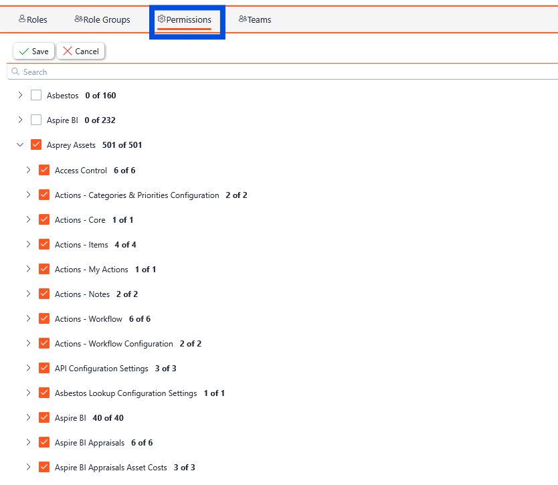The image size is (558, 485).
Task: Collapse the Asprey Assets node
Action: [x=20, y=145]
